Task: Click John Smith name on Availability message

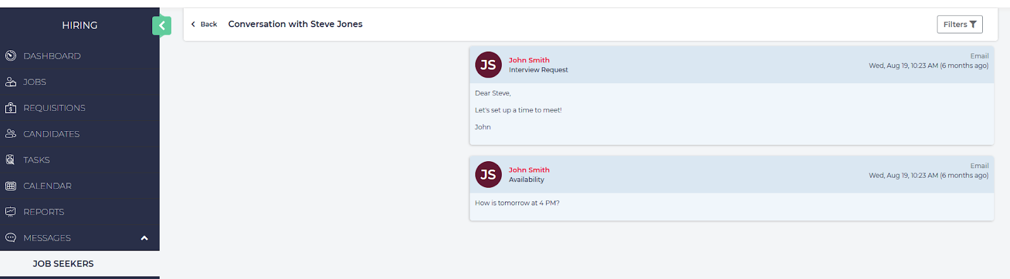Action: coord(529,170)
